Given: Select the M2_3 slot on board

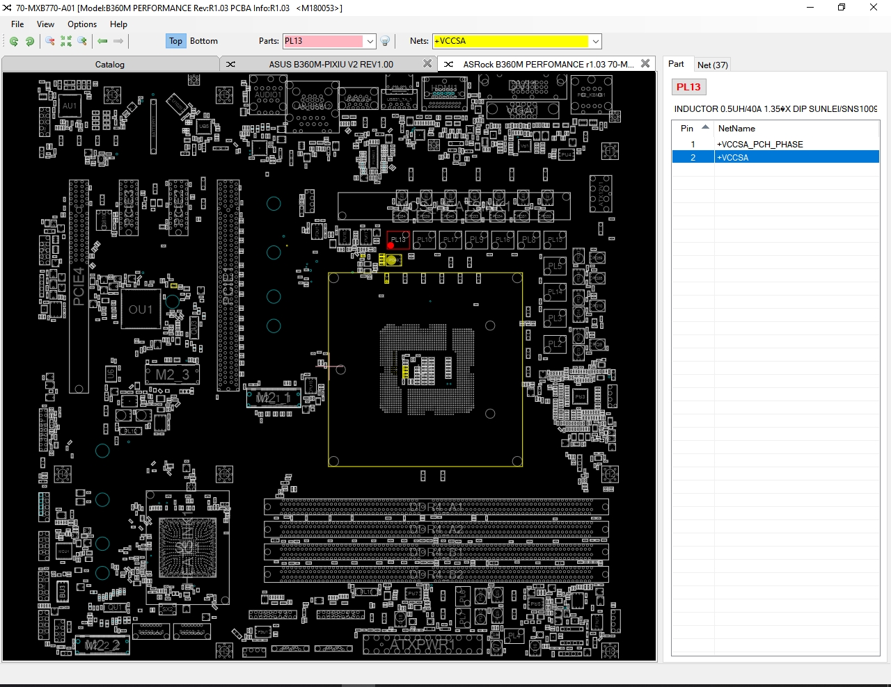Looking at the screenshot, I should tap(173, 374).
